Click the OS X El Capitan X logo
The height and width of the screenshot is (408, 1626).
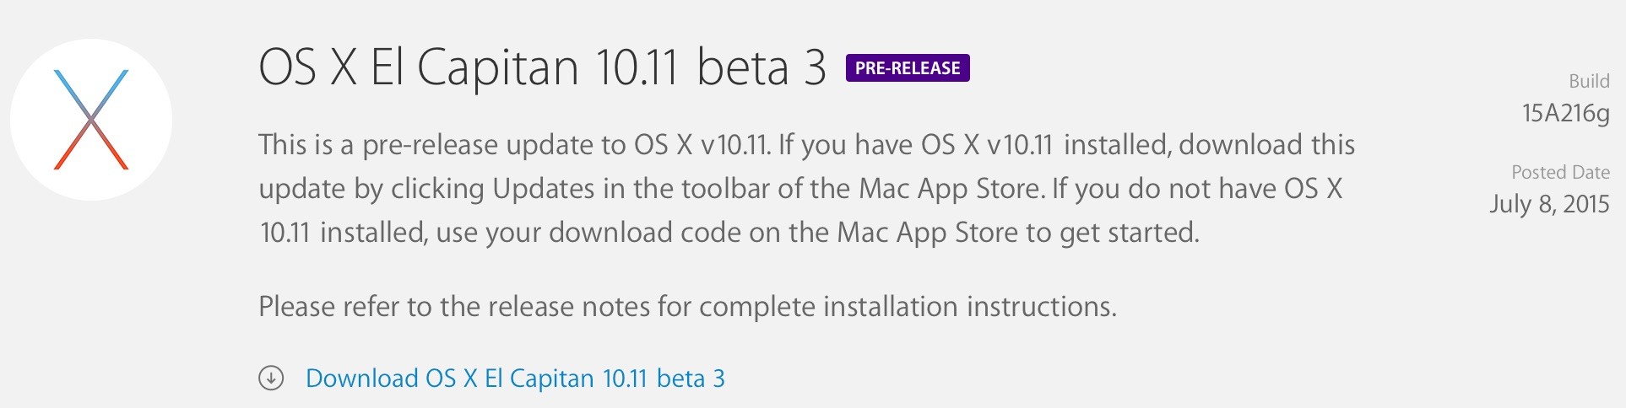point(91,120)
